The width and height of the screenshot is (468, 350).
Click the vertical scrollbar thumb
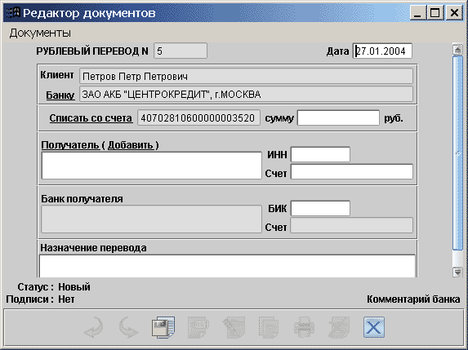(x=457, y=153)
